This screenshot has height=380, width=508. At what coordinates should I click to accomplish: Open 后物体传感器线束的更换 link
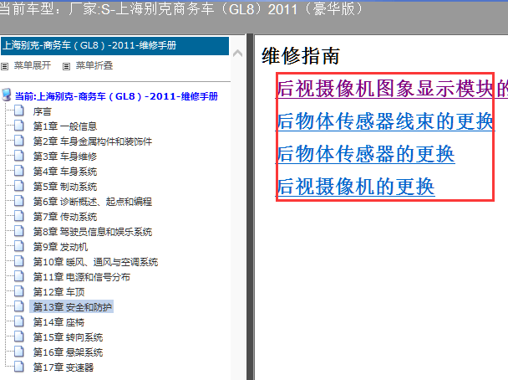[385, 121]
